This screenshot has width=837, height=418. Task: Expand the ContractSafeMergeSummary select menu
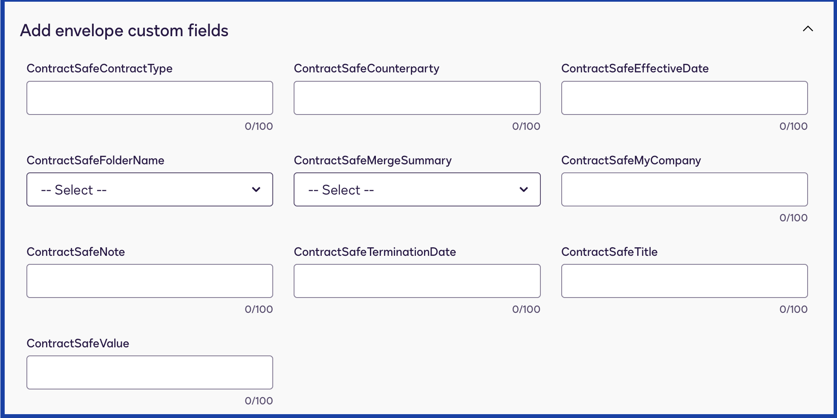(417, 189)
